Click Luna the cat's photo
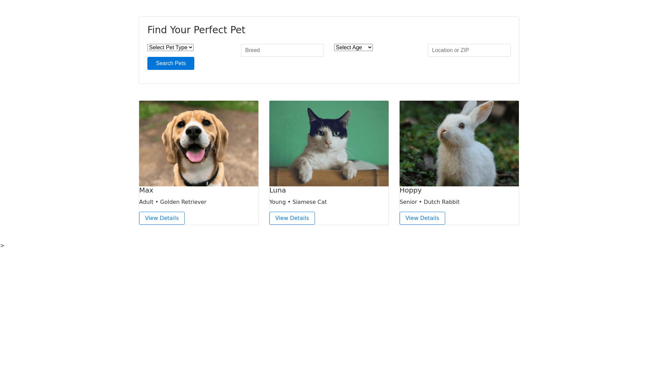658x370 pixels. pyautogui.click(x=329, y=144)
